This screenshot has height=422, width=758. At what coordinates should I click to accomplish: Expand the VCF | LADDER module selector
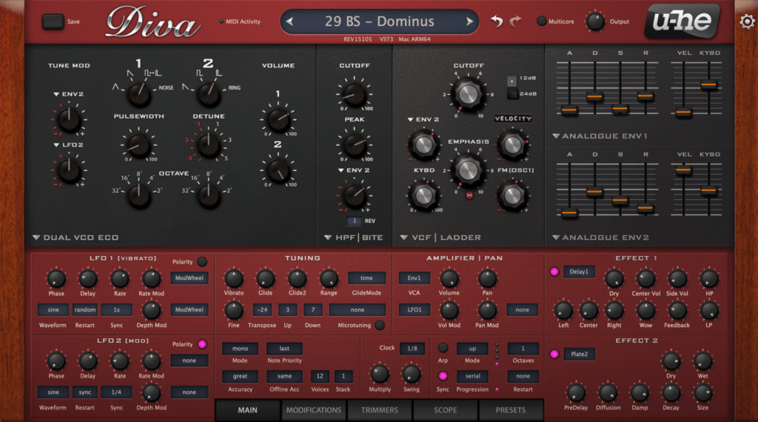[x=441, y=238]
